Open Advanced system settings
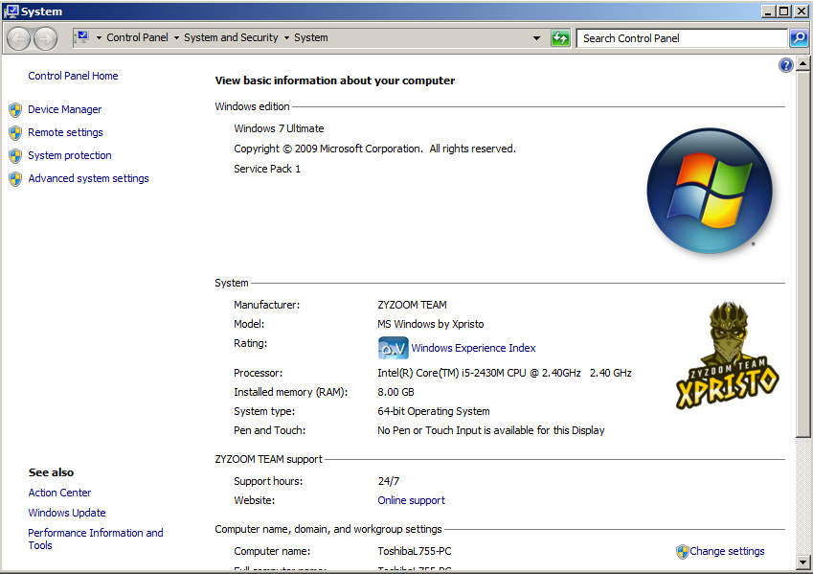 tap(88, 178)
